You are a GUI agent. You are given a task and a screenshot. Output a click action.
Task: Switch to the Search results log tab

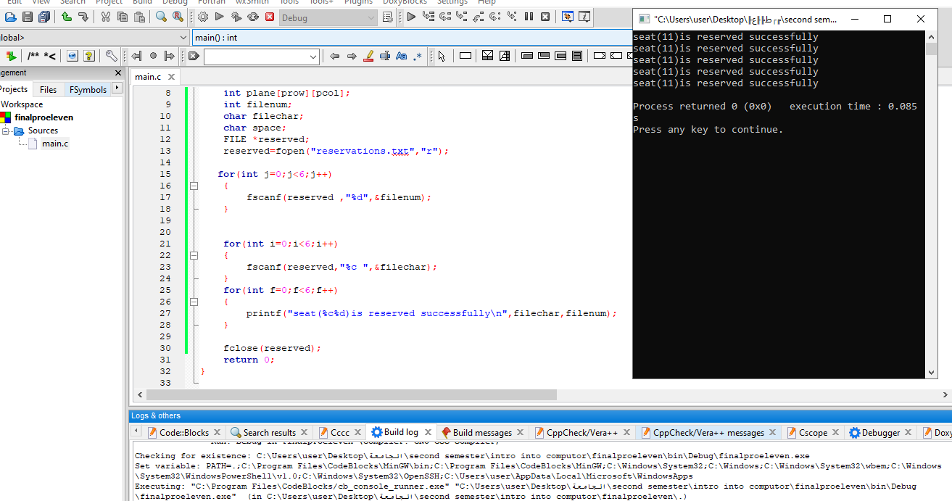tap(269, 433)
